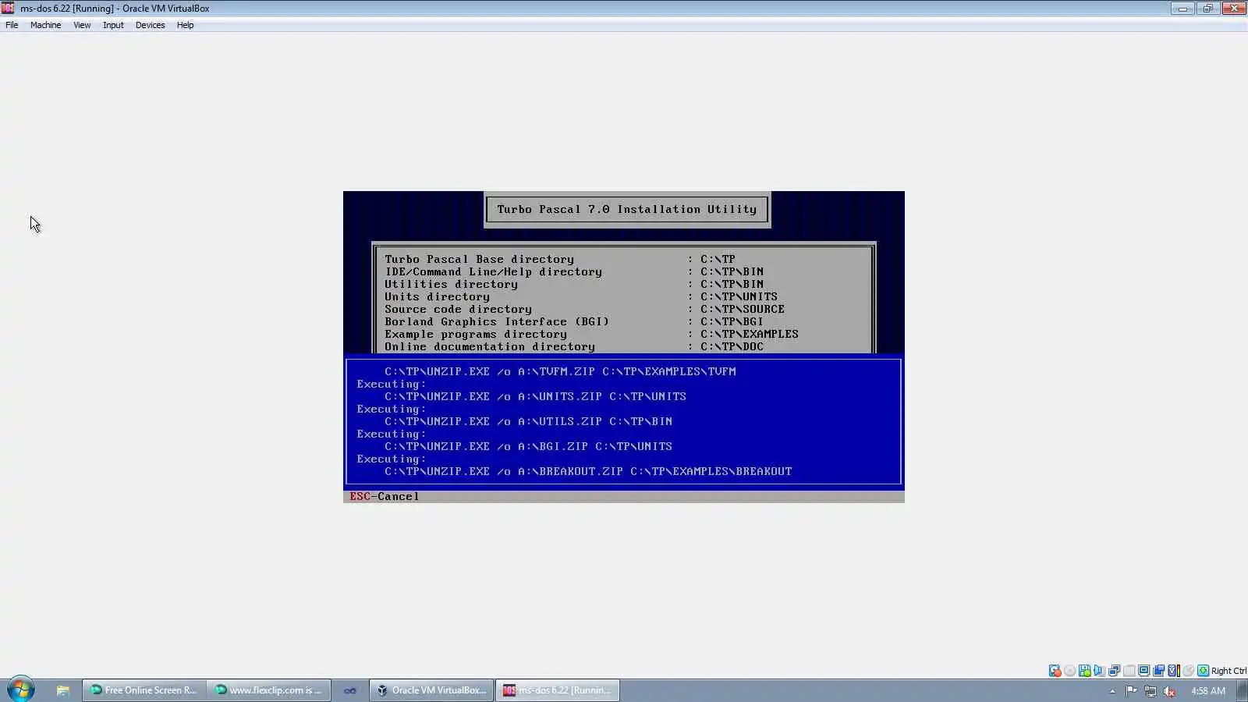The image size is (1248, 702).
Task: Restore down the VirtualBox VM window
Action: tap(1207, 9)
